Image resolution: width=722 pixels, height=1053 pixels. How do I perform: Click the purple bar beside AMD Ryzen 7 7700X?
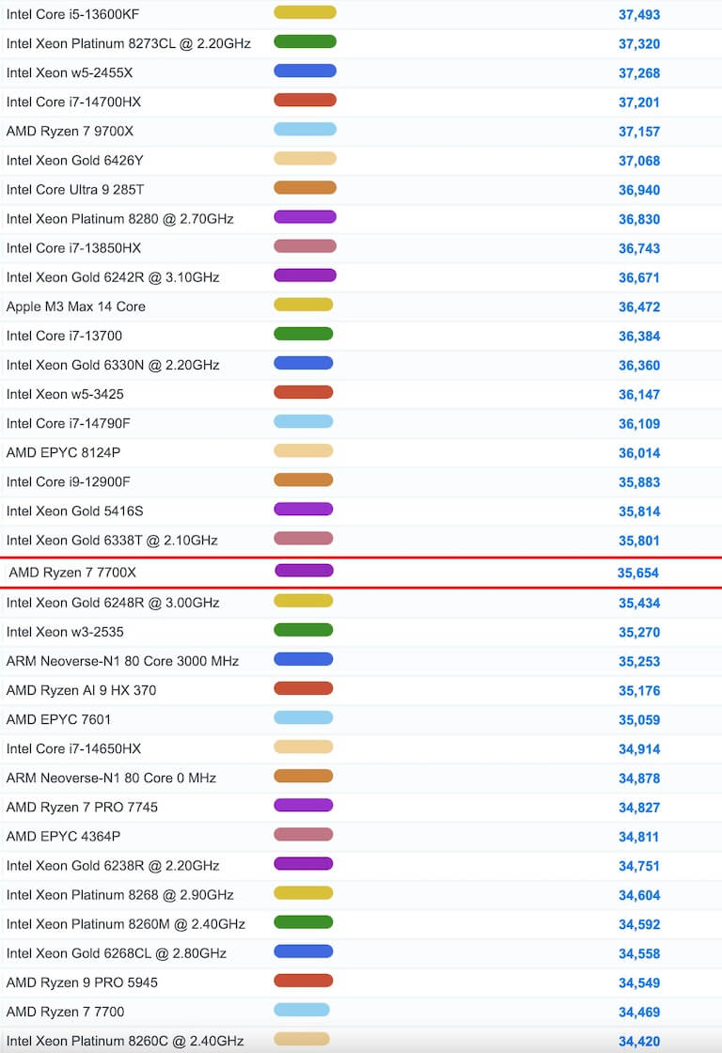click(304, 571)
